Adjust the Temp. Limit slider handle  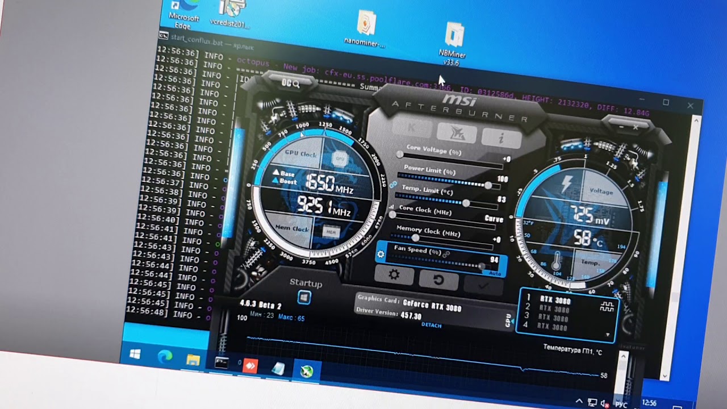466,203
